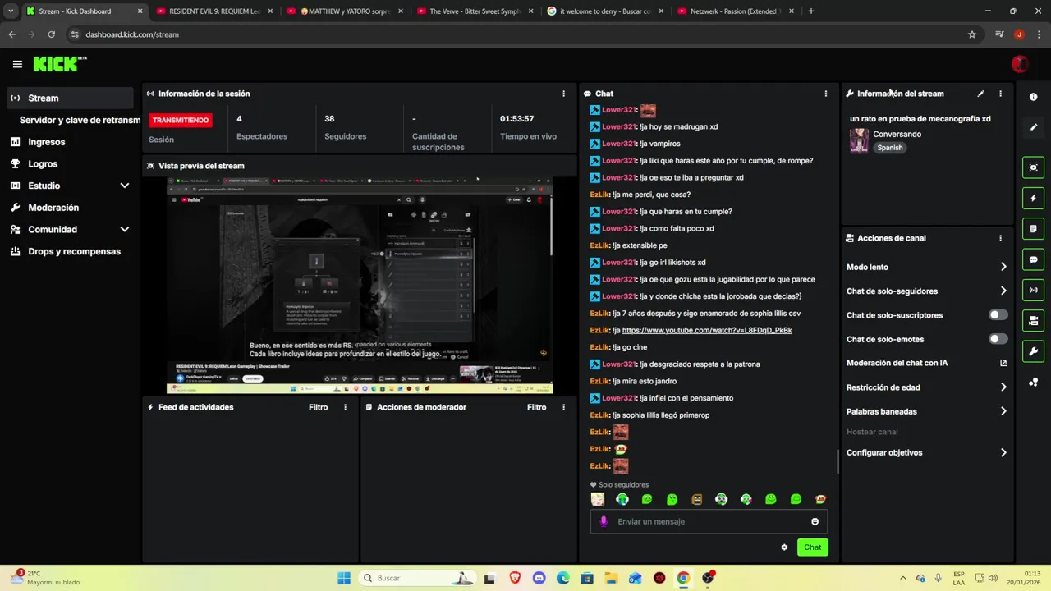
Task: Toggle Chat de solo-suscriptores switch
Action: coord(998,315)
